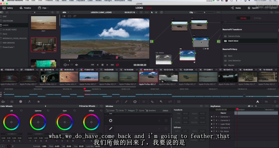Viewport: 279px width, 148px height.
Task: Switch to the Settings tab in OpenFX
Action: click(x=257, y=18)
